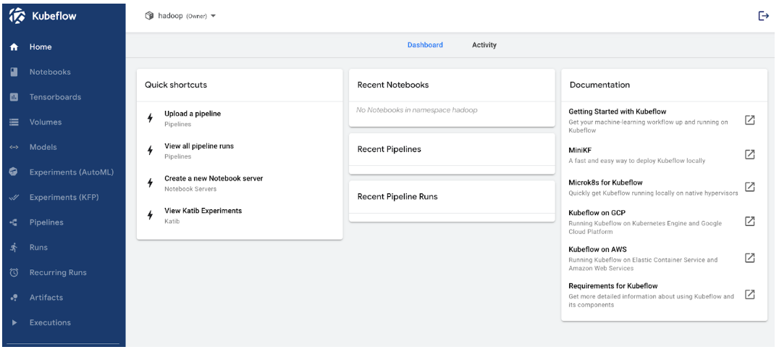Click the lightning icon beside Upload a pipeline
The height and width of the screenshot is (352, 779).
coord(150,118)
